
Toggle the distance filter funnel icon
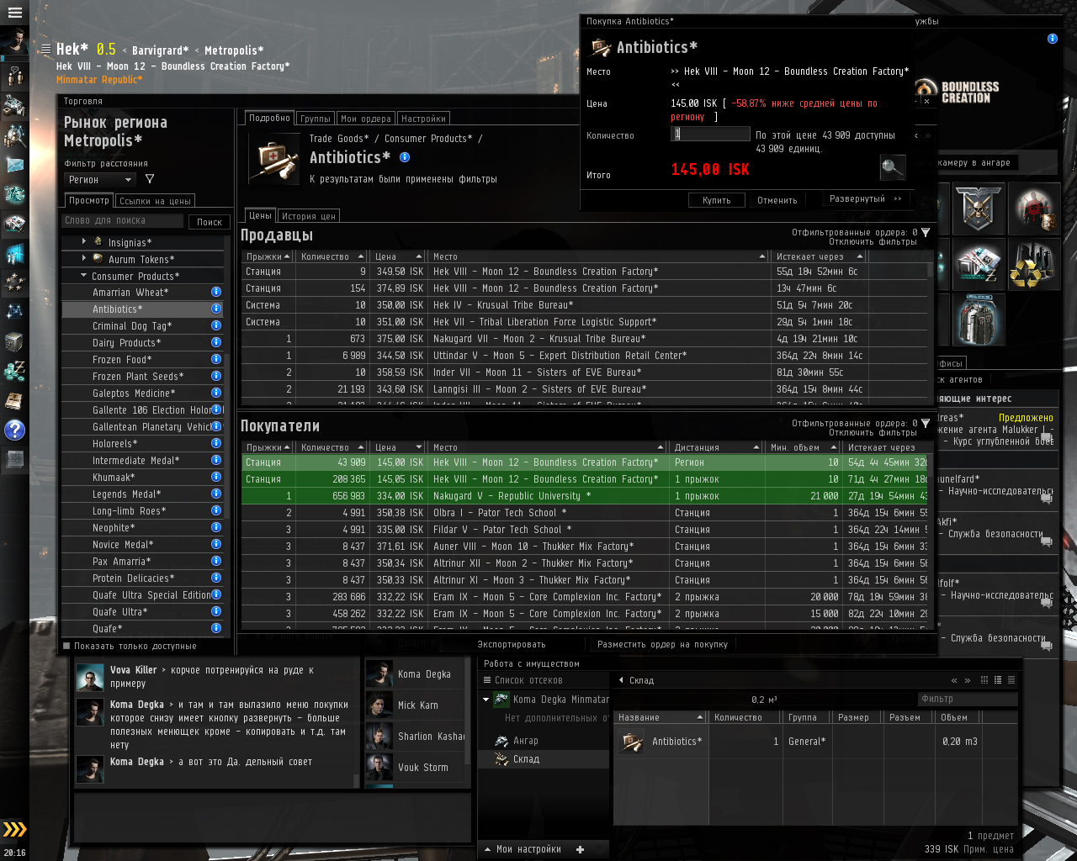pyautogui.click(x=150, y=179)
